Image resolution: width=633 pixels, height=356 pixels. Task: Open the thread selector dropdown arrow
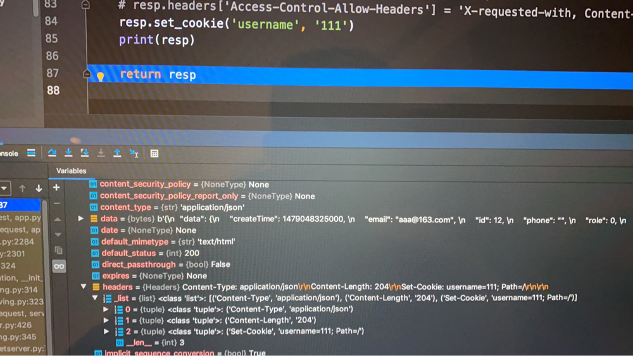4,188
